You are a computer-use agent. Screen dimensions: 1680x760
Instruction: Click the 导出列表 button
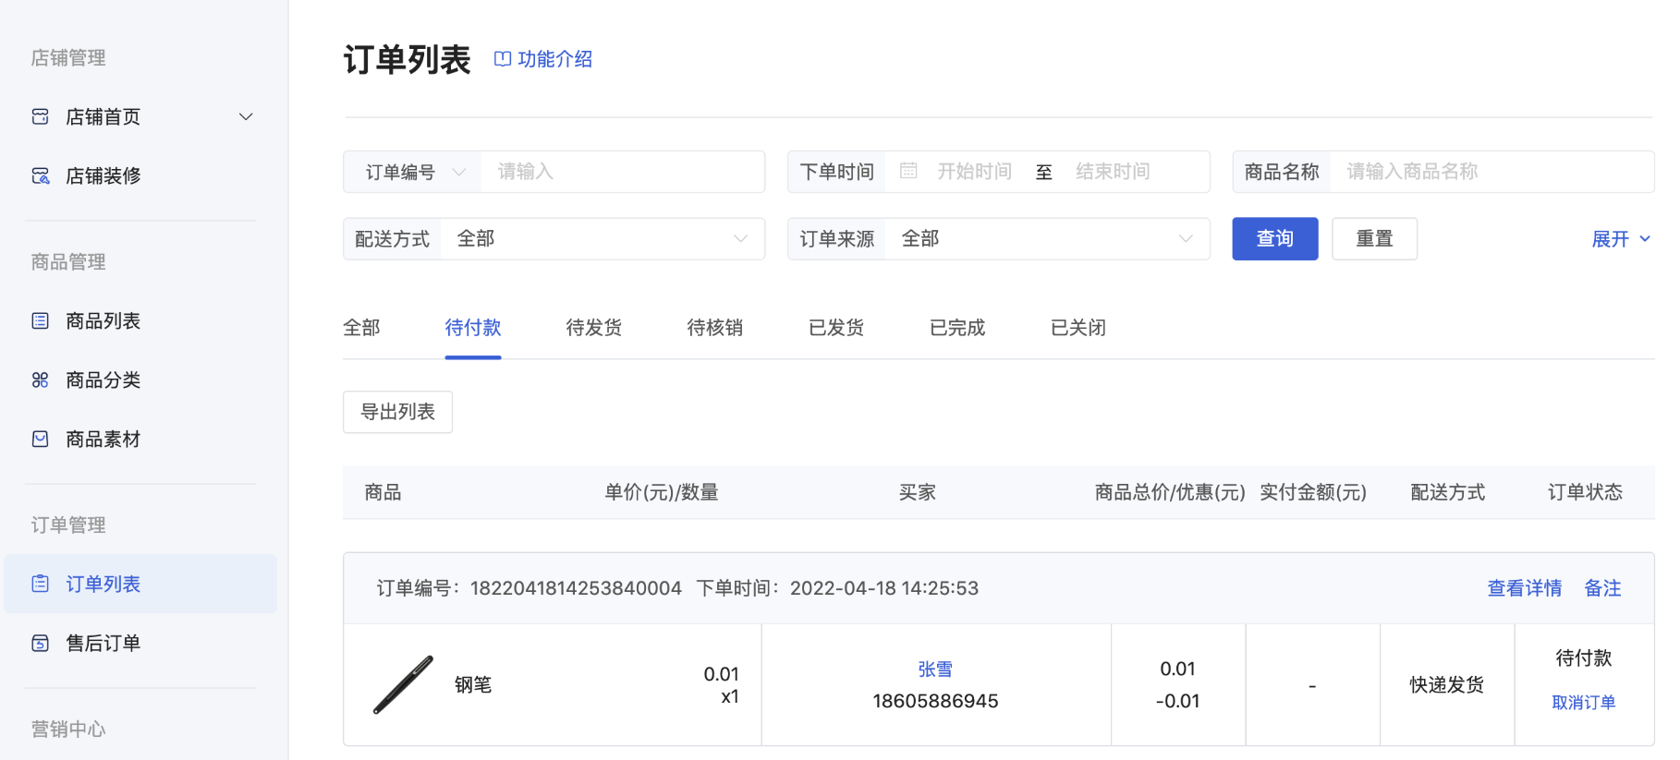[397, 412]
